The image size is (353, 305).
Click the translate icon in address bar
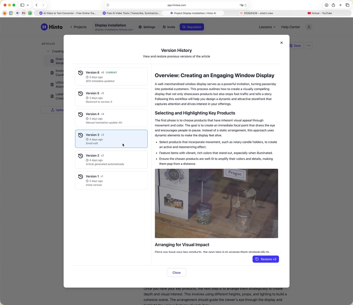241,5
